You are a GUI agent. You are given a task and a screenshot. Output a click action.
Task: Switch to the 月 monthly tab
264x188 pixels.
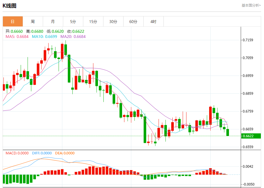[53, 21]
